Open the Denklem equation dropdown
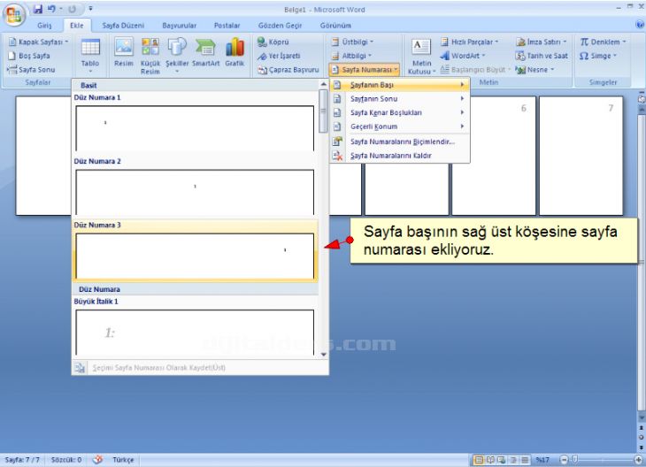The height and width of the screenshot is (467, 646). (604, 42)
